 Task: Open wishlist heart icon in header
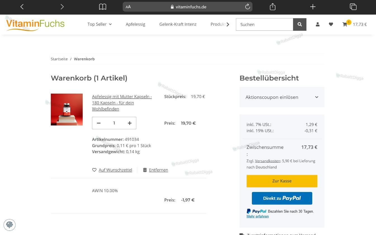coord(331,24)
